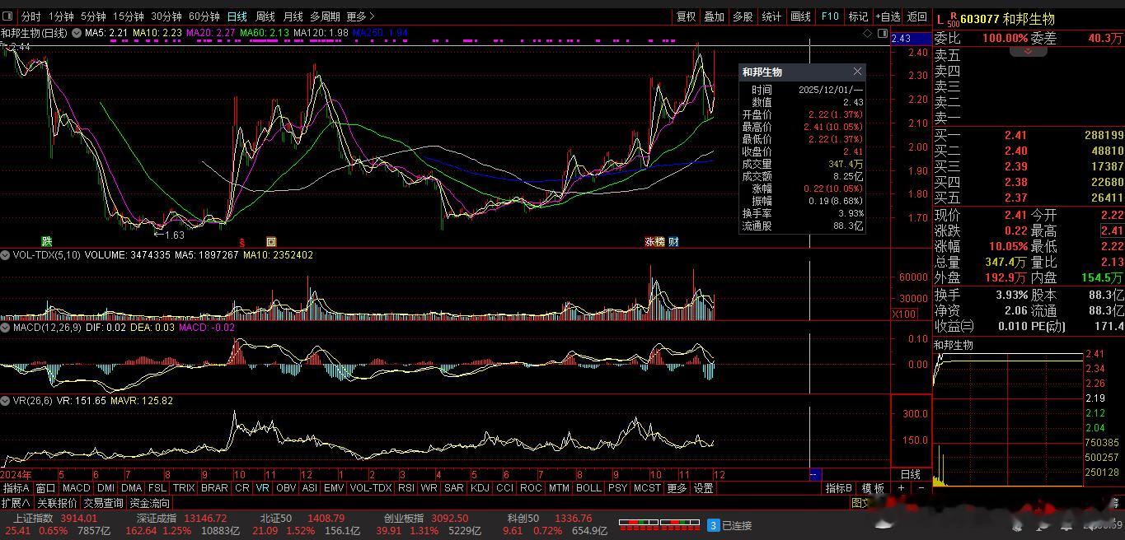Open the MA settings arrow beside 和邦生物(日线)
The width and height of the screenshot is (1125, 540).
click(x=77, y=33)
